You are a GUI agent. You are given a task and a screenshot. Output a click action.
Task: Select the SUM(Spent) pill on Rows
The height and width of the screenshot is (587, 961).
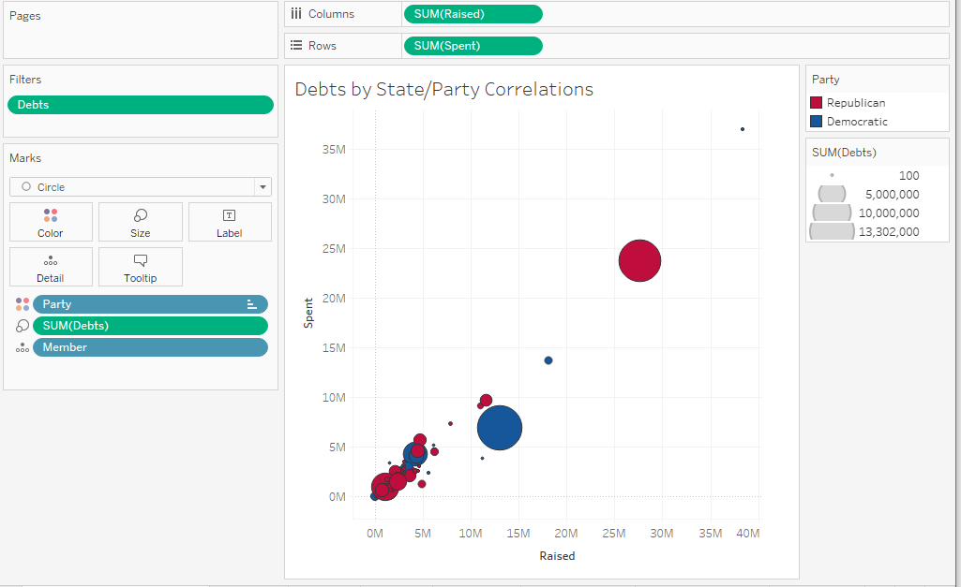coord(473,46)
